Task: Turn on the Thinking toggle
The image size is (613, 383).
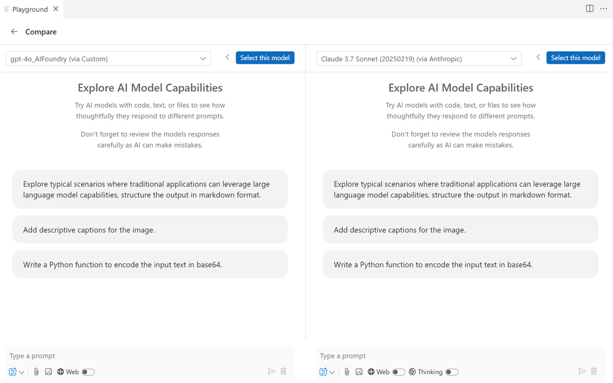Action: pyautogui.click(x=452, y=372)
